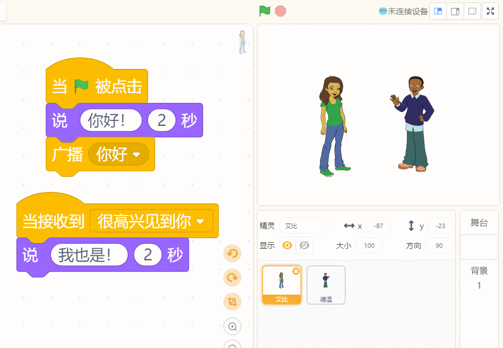Edit the sprite name field 艾比
Image resolution: width=503 pixels, height=348 pixels.
tap(304, 226)
